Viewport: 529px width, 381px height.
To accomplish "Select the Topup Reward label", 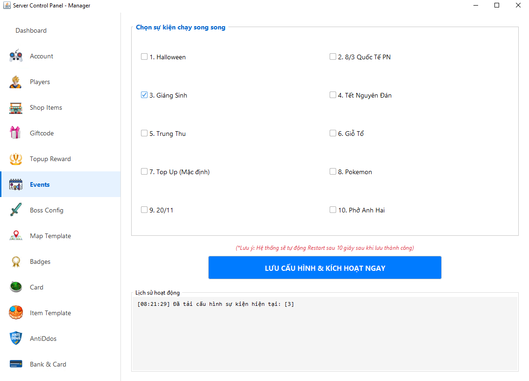I will click(50, 159).
